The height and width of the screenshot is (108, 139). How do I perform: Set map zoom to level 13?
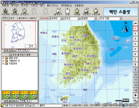tap(135, 90)
